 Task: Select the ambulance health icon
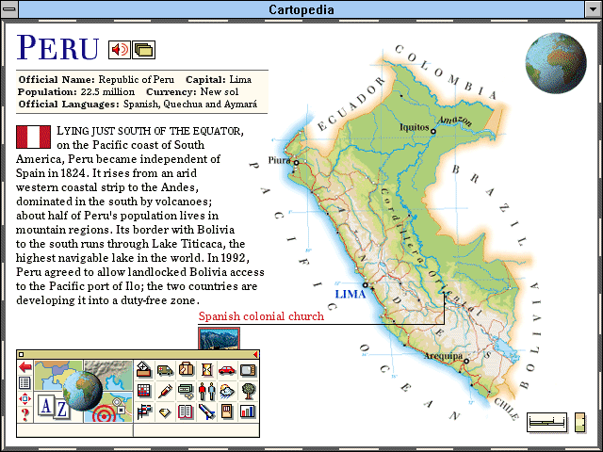165,370
